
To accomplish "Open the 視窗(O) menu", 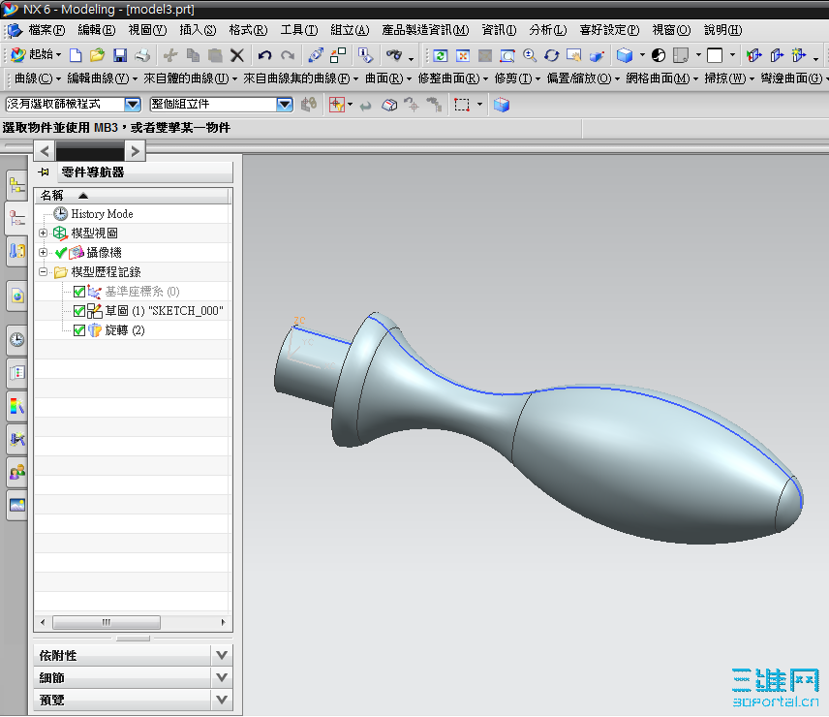I will [671, 30].
